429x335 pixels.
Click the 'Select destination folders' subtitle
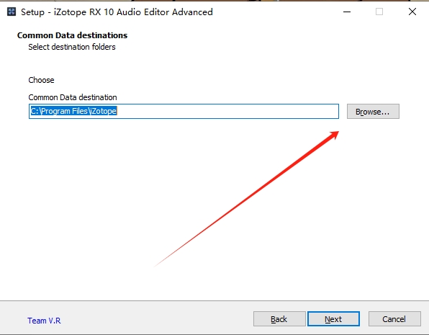[72, 47]
